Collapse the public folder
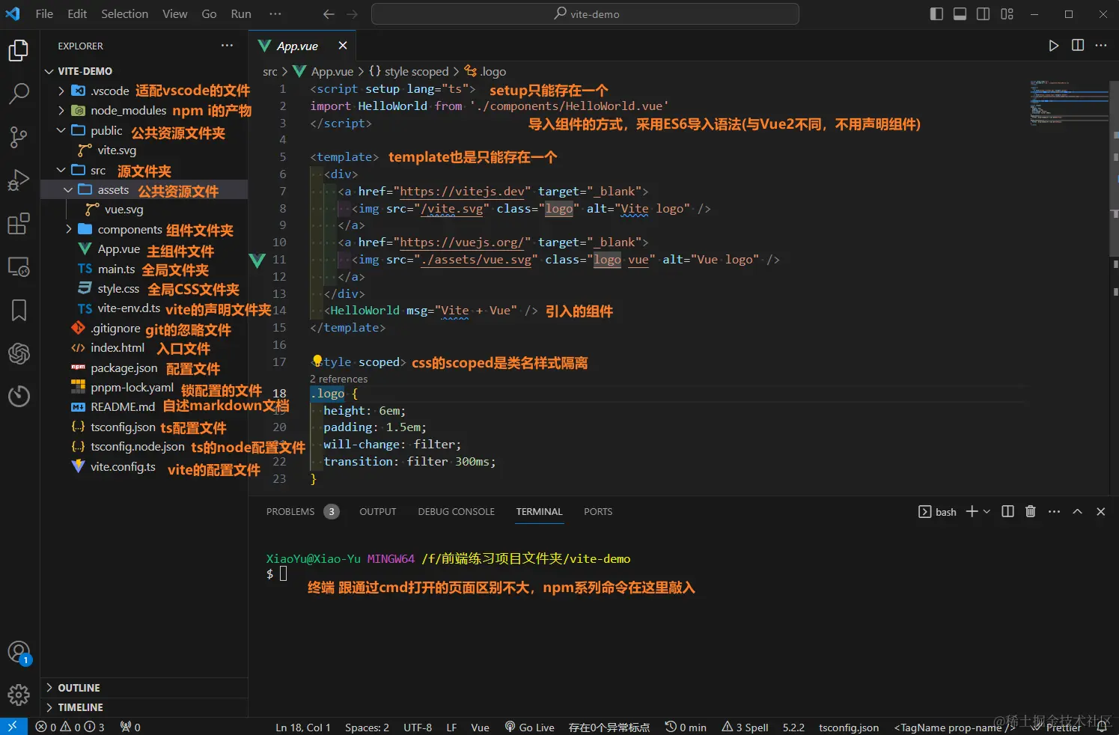 [x=61, y=130]
